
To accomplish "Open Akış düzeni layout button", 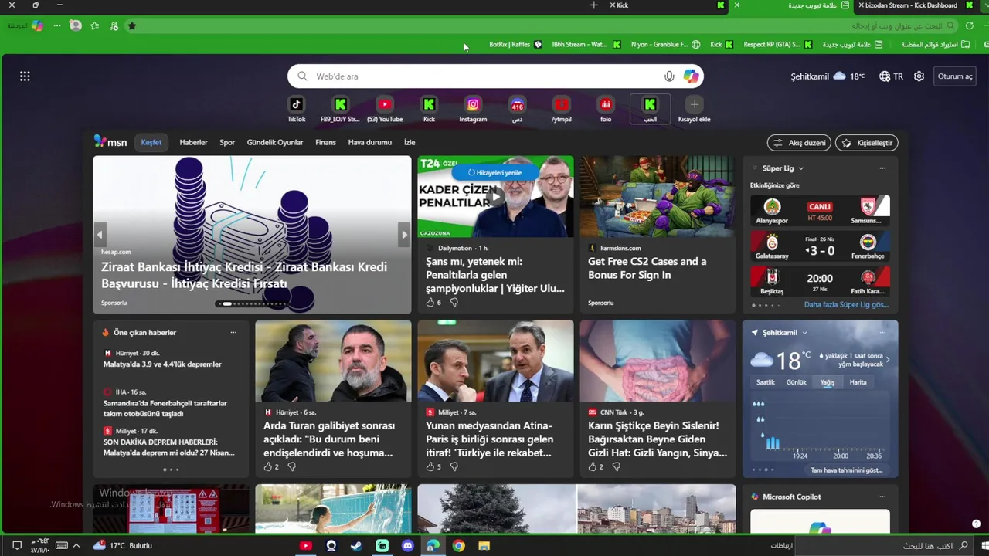I will [799, 143].
